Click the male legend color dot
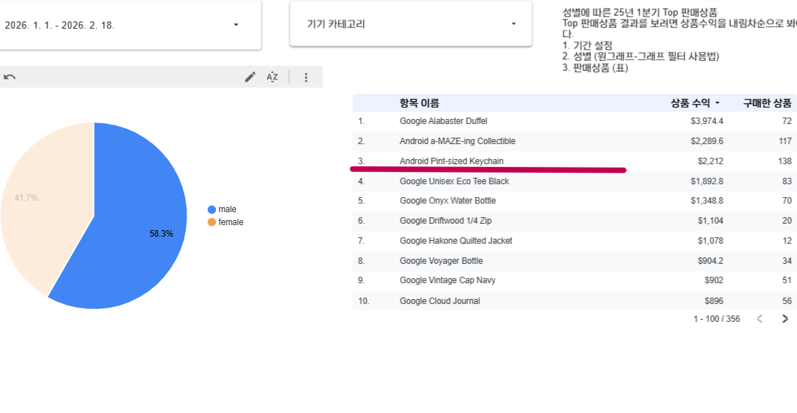This screenshot has width=797, height=413. tap(212, 209)
